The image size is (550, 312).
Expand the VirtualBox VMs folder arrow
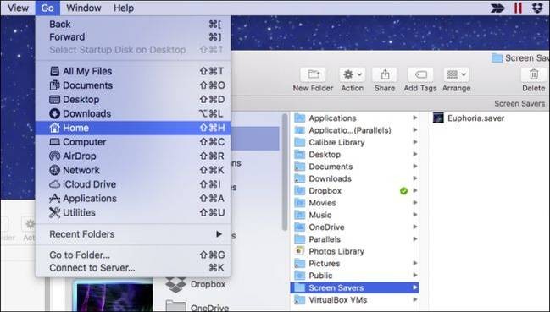[x=415, y=299]
